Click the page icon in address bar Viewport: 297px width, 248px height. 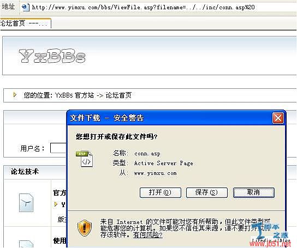click(25, 8)
